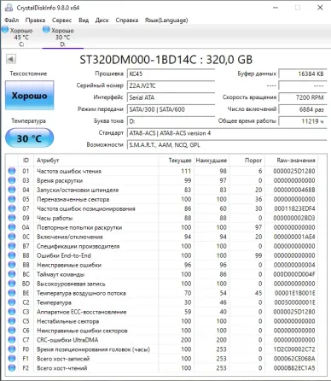Select attribute name Всего хост-записей
Screen dimensions: 331x381
coord(63,359)
